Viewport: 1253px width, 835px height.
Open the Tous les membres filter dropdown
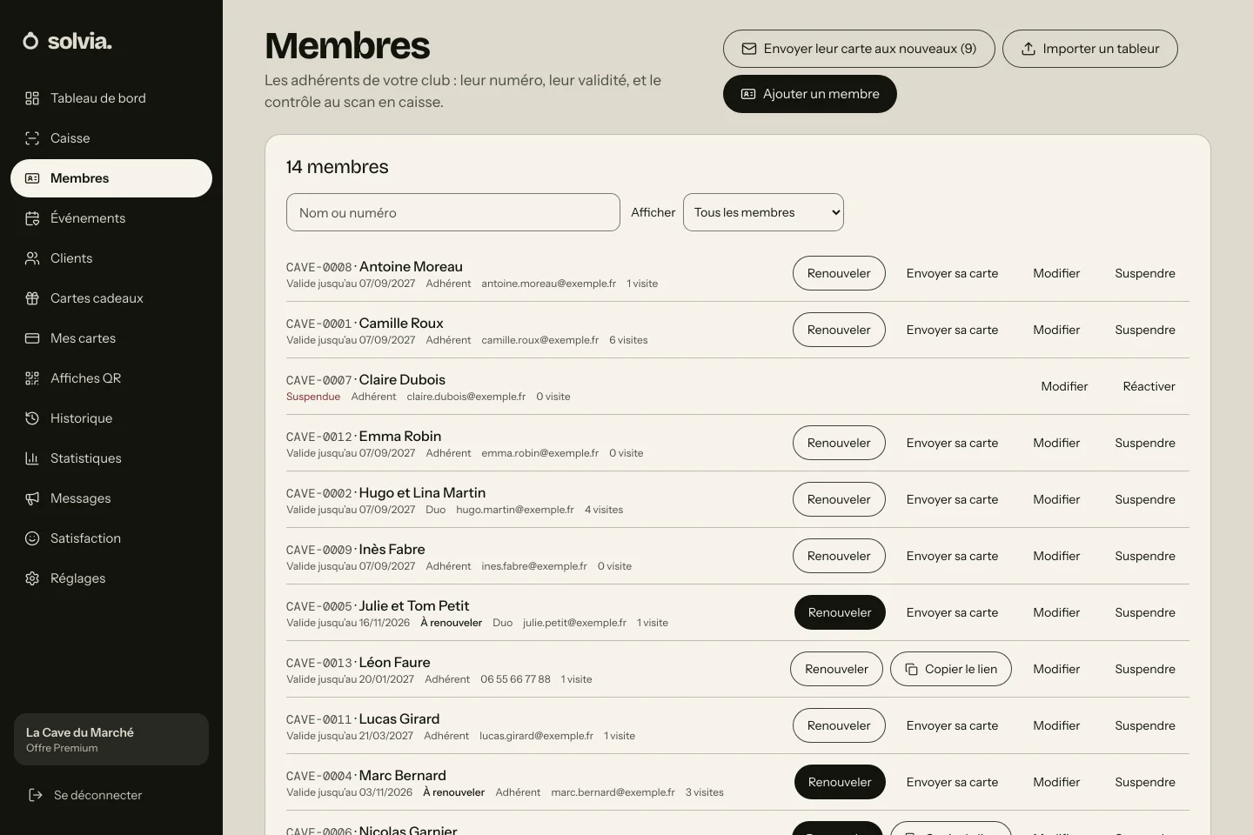pyautogui.click(x=763, y=212)
